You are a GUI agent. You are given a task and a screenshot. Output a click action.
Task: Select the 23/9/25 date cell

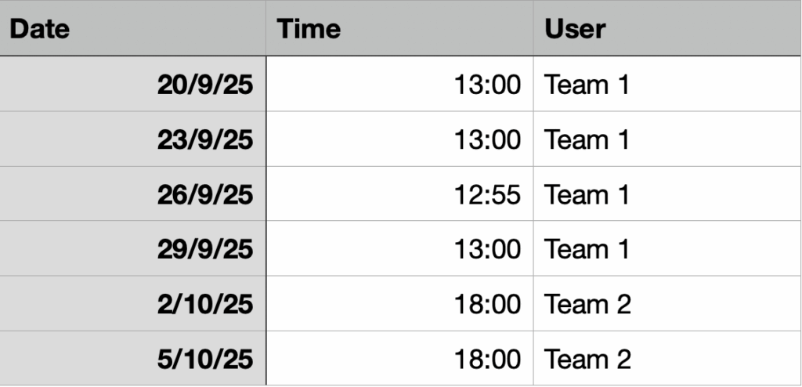tap(205, 139)
